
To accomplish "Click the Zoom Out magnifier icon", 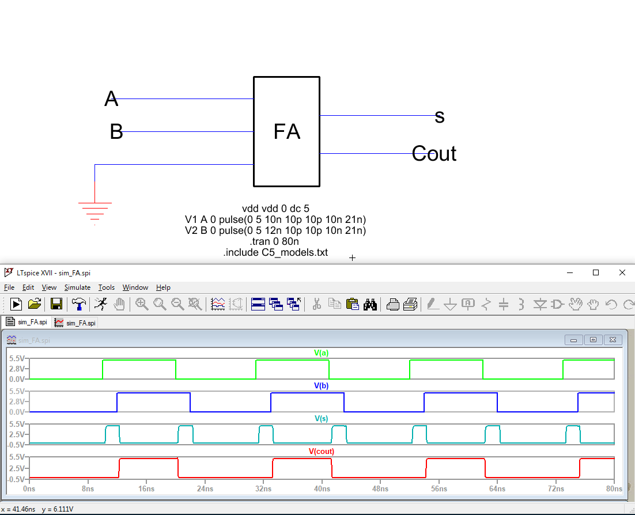I will 177,304.
